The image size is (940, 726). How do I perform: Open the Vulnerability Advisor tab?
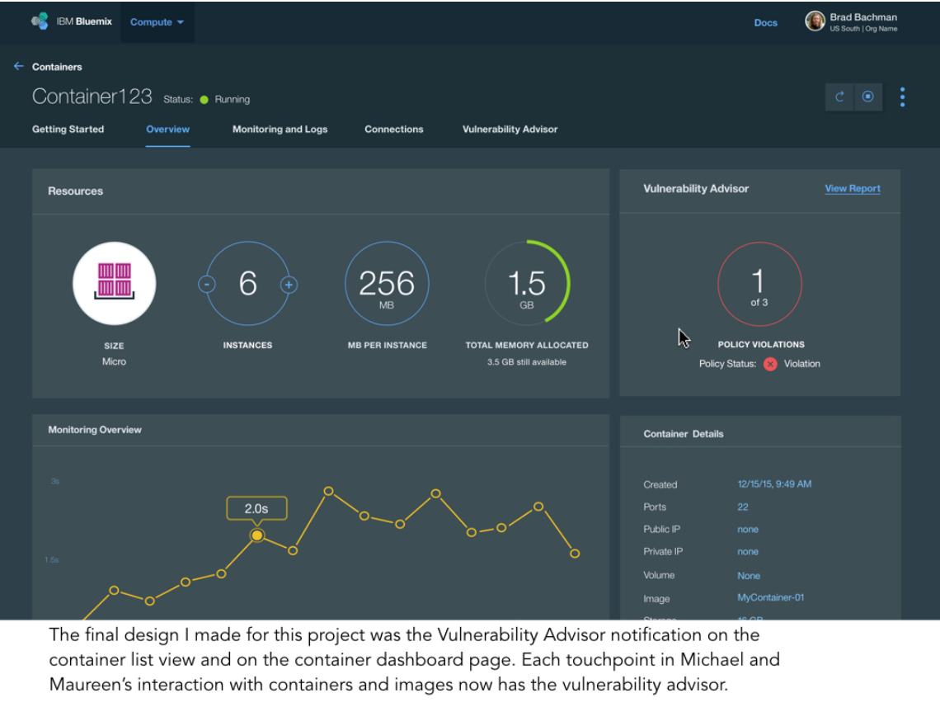510,129
